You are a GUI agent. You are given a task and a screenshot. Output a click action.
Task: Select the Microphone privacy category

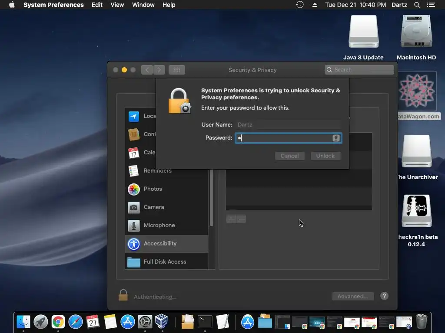point(166,225)
